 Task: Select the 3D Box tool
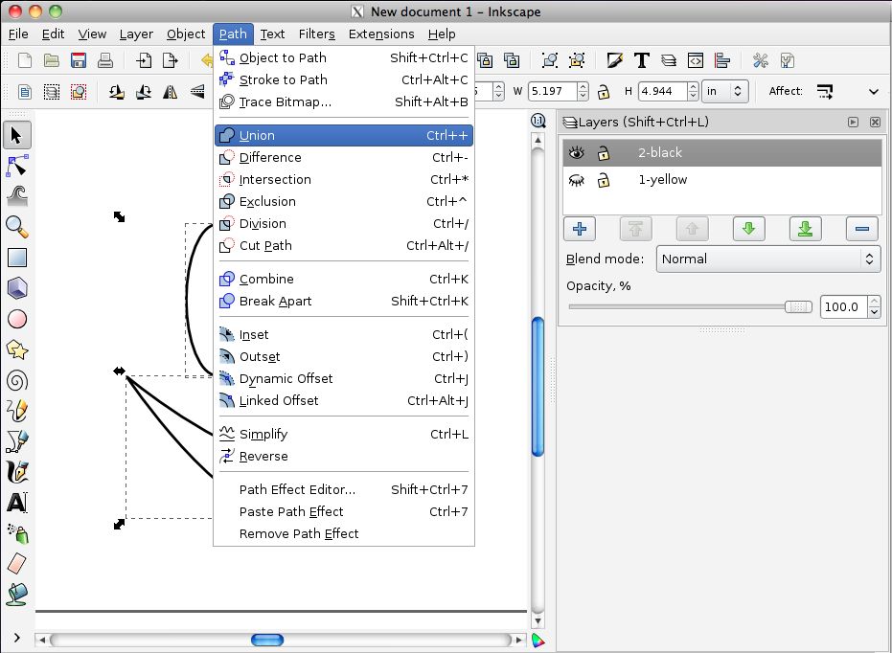[16, 288]
